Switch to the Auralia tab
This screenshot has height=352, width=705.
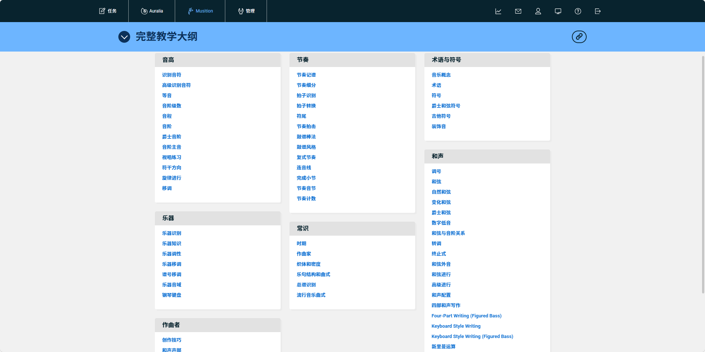pyautogui.click(x=152, y=11)
